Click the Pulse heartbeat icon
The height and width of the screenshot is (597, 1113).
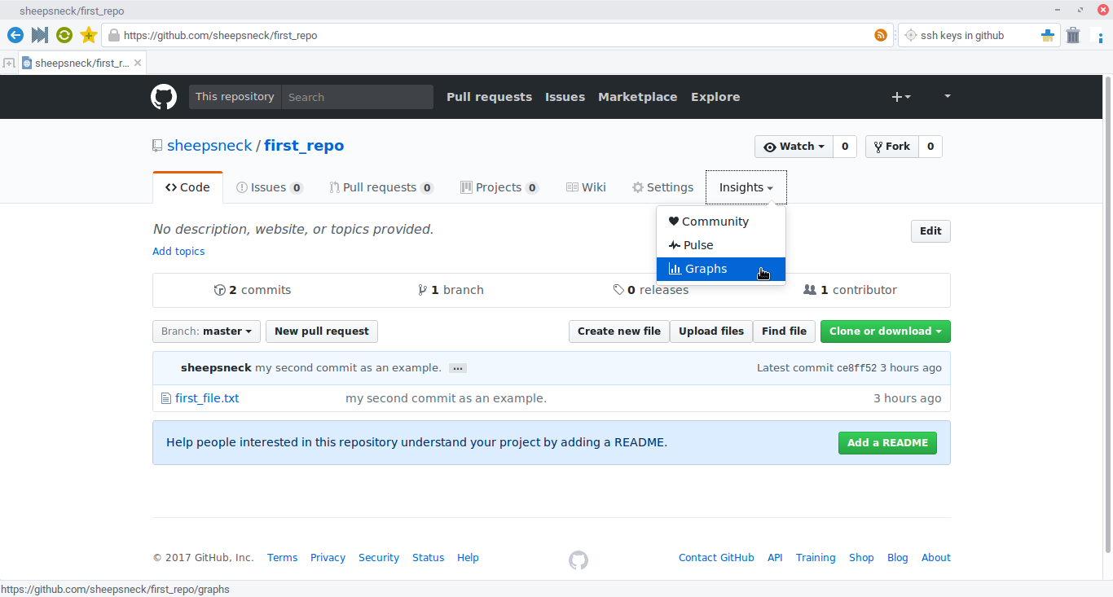[x=675, y=244]
